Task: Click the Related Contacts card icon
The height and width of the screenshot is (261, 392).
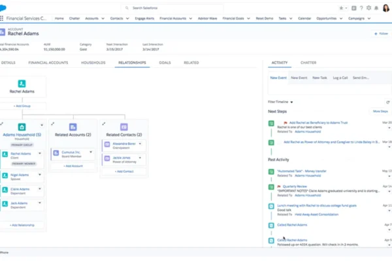Action: click(124, 127)
